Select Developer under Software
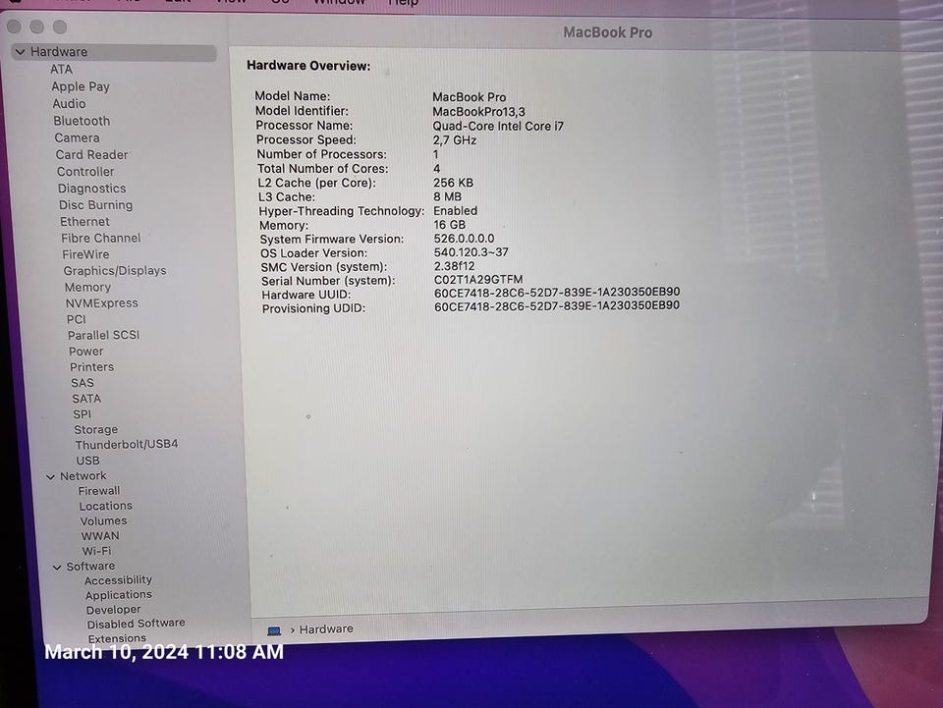Screen dimensions: 943x708 pos(113,610)
